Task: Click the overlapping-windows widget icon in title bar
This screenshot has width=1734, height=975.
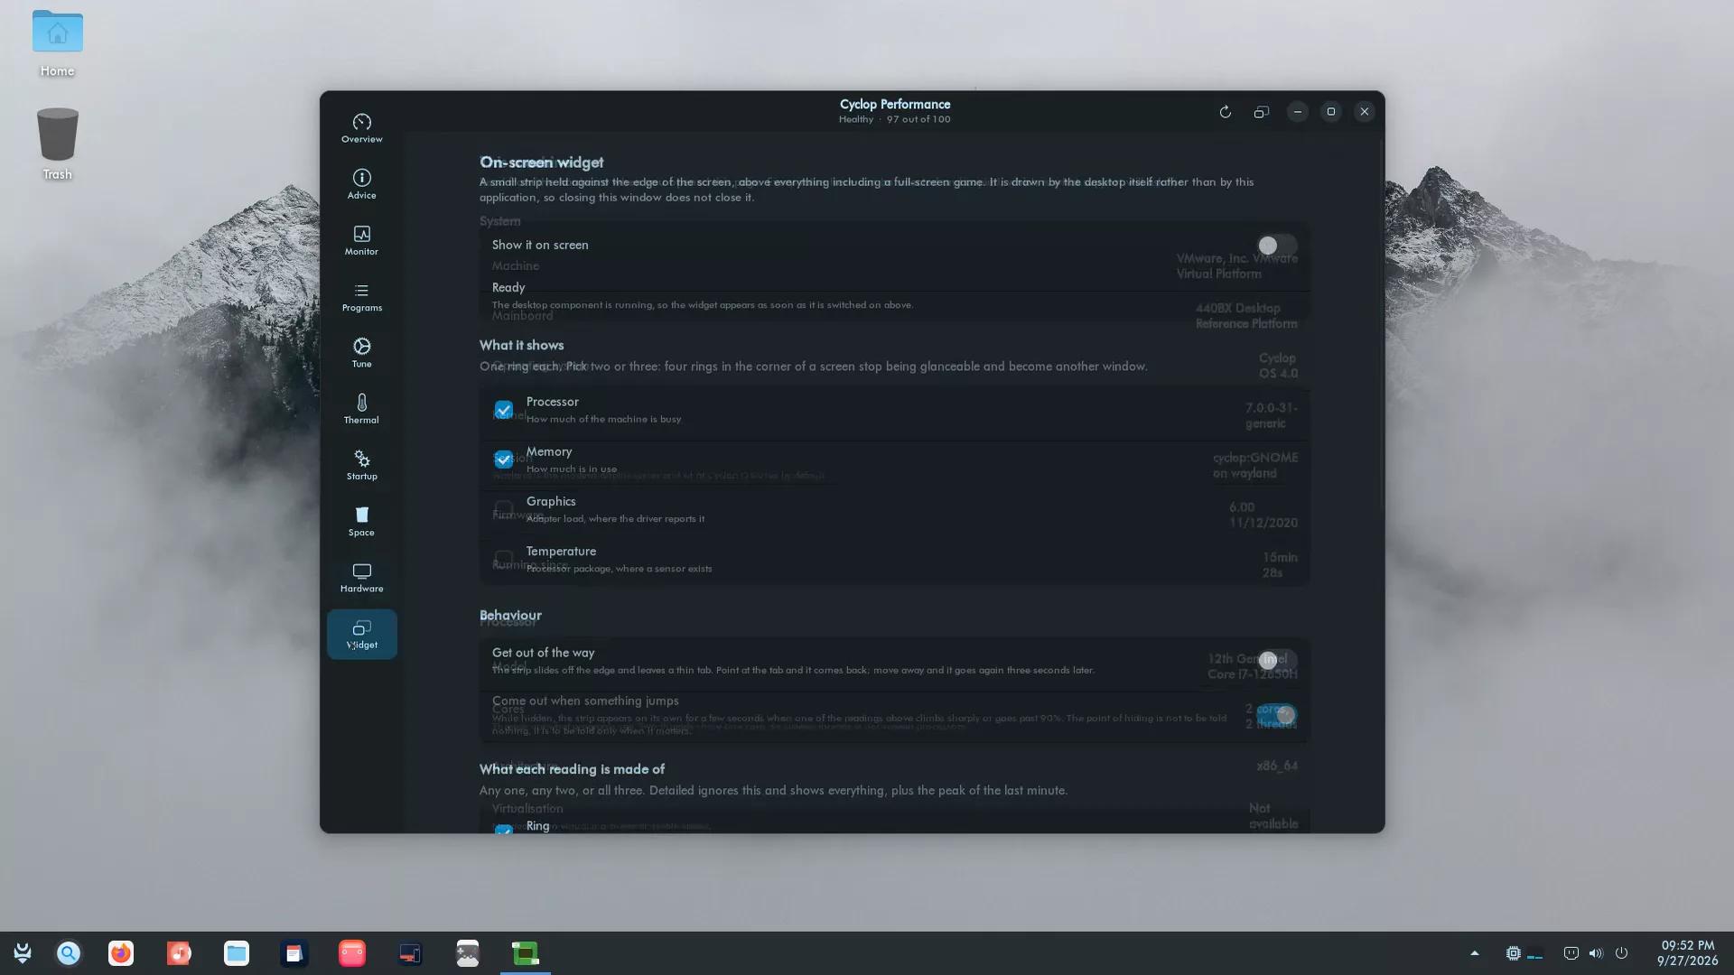Action: [1261, 112]
